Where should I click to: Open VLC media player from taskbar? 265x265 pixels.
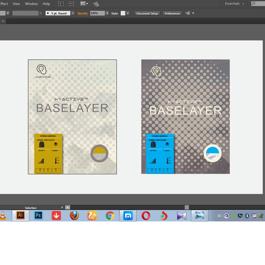[x=3, y=216]
